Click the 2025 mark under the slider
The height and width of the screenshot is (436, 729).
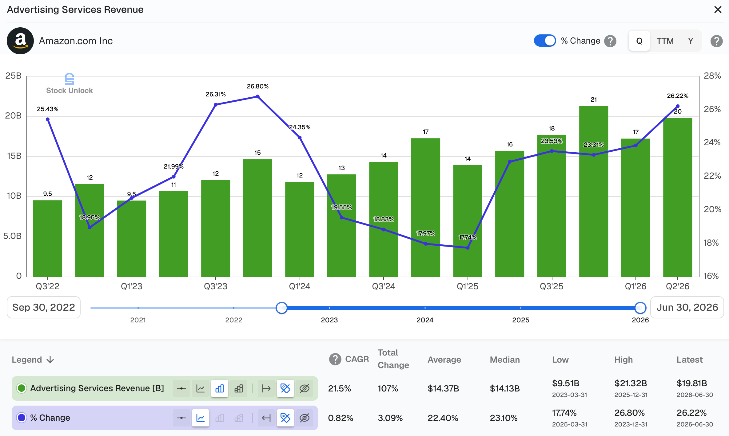(521, 320)
